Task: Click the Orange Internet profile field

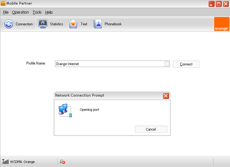Action: (x=112, y=64)
